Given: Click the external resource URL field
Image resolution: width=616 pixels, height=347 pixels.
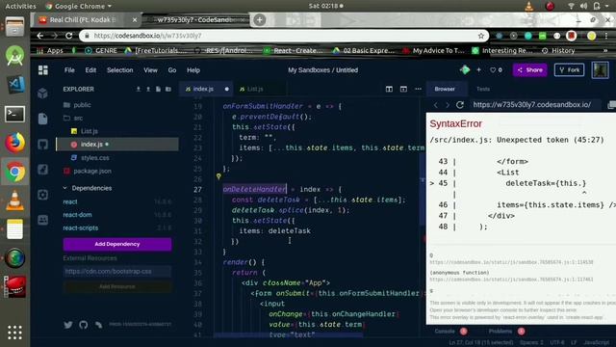Looking at the screenshot, I should click(117, 272).
